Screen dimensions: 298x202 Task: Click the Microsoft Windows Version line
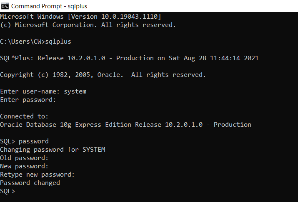80,17
